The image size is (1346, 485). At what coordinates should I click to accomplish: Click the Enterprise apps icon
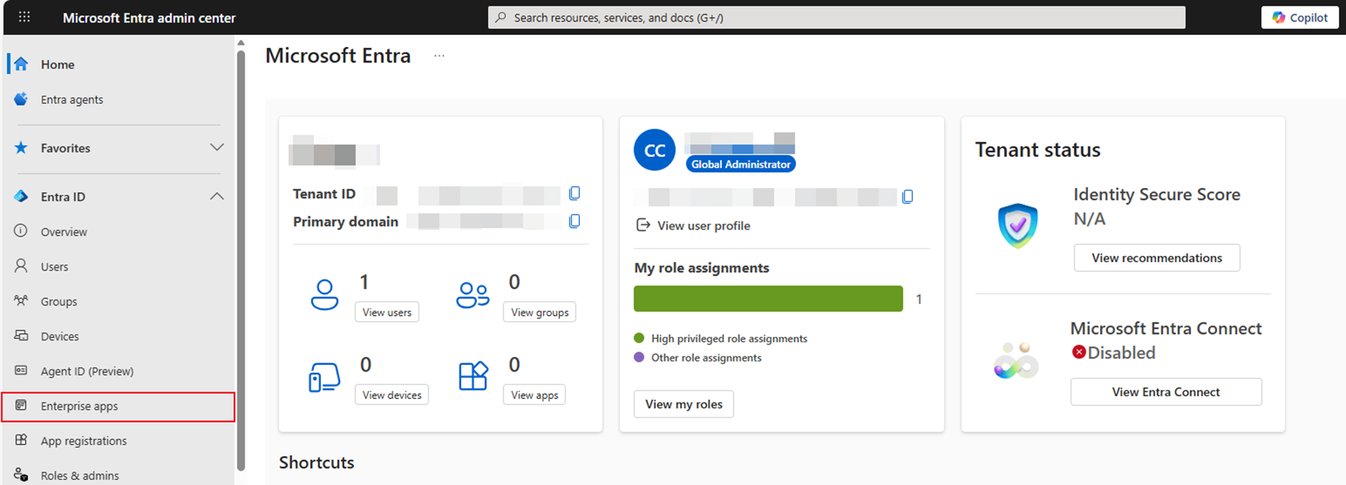point(21,405)
